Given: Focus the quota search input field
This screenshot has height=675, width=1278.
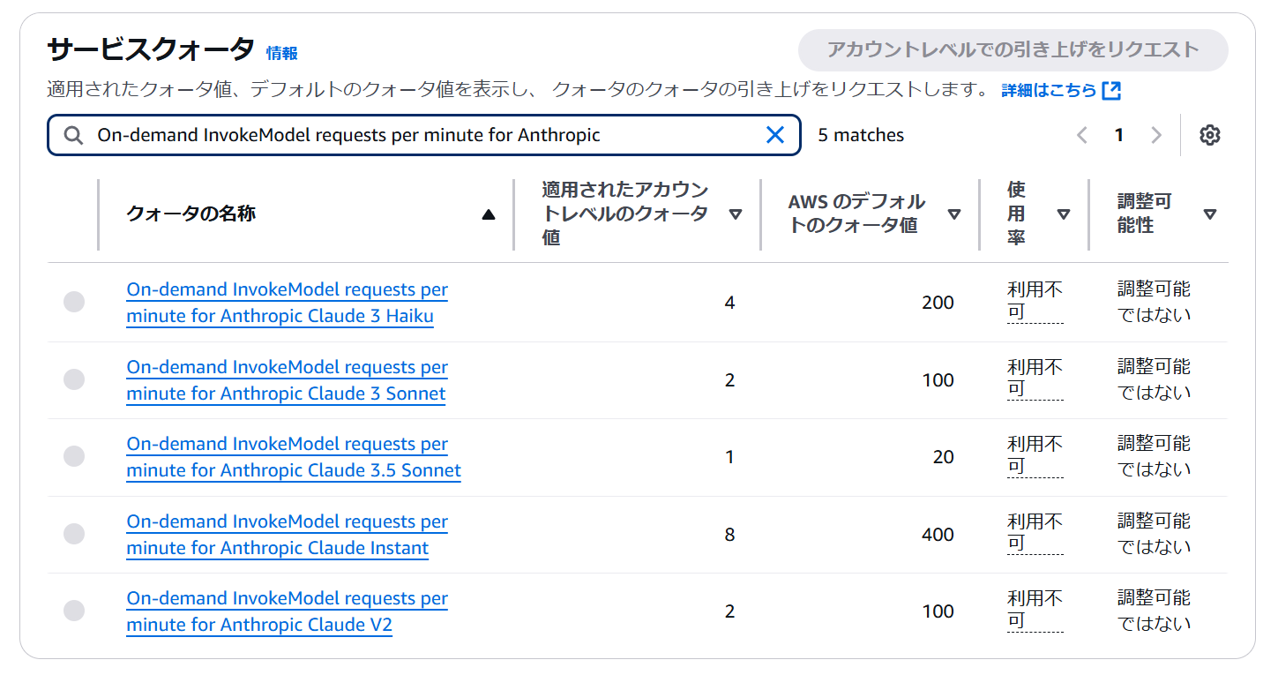Looking at the screenshot, I should (423, 135).
